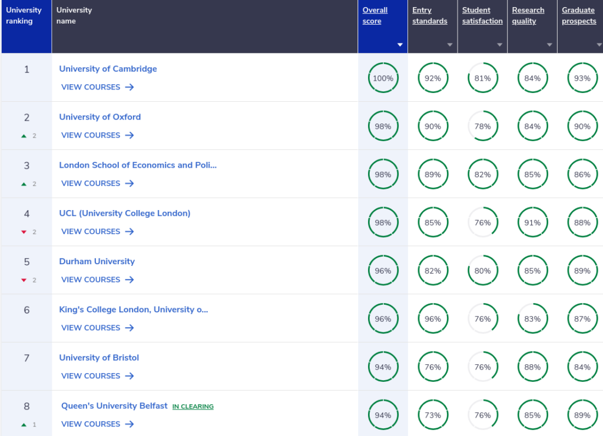Sort using Research quality dropdown arrow

click(x=549, y=45)
